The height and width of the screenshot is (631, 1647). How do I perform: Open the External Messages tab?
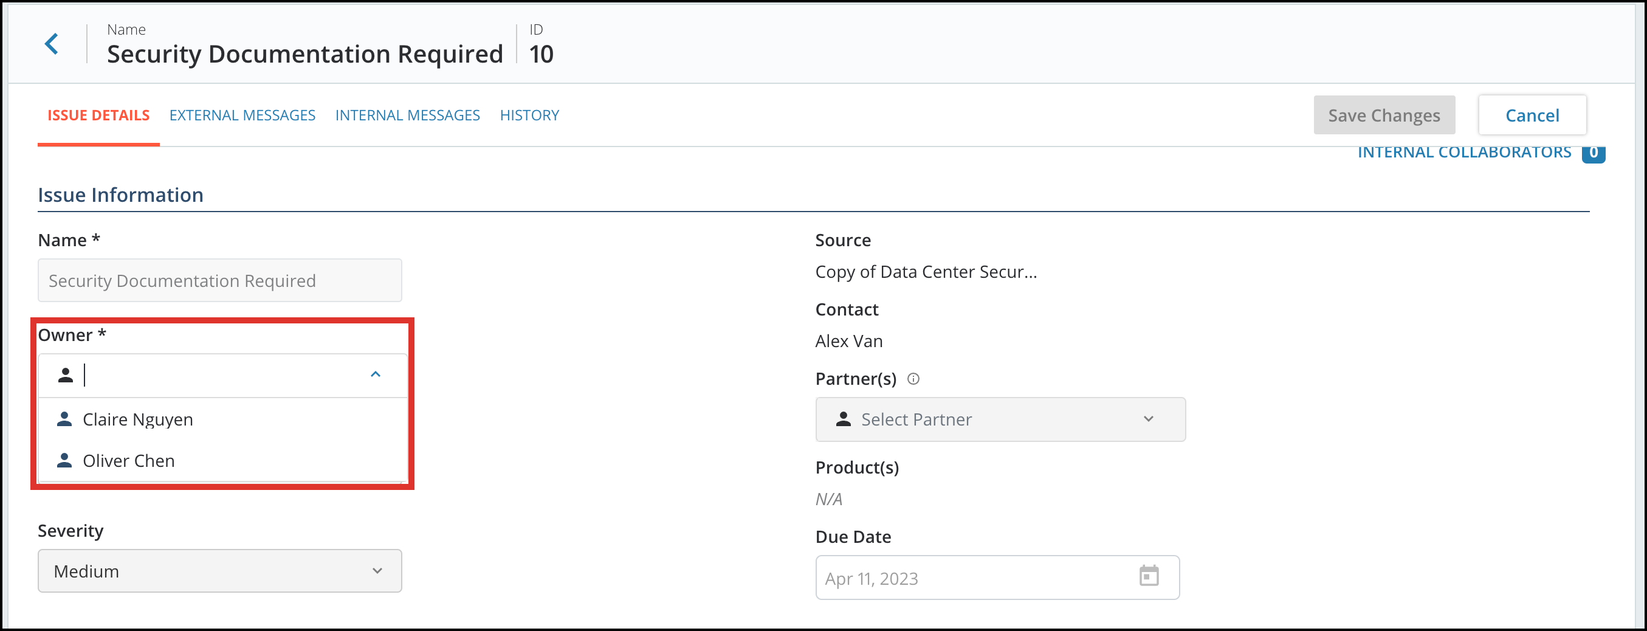pyautogui.click(x=242, y=115)
